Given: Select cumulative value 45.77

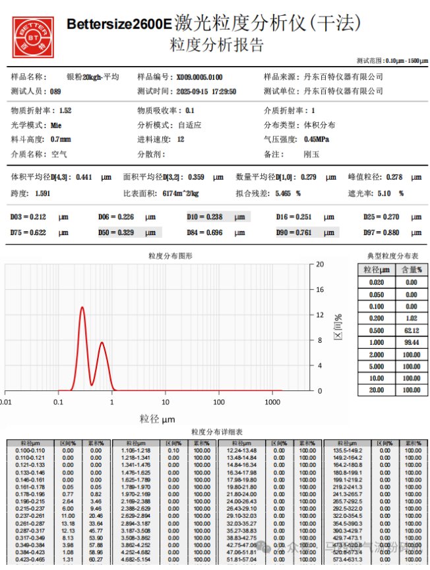Looking at the screenshot, I should (96, 531).
